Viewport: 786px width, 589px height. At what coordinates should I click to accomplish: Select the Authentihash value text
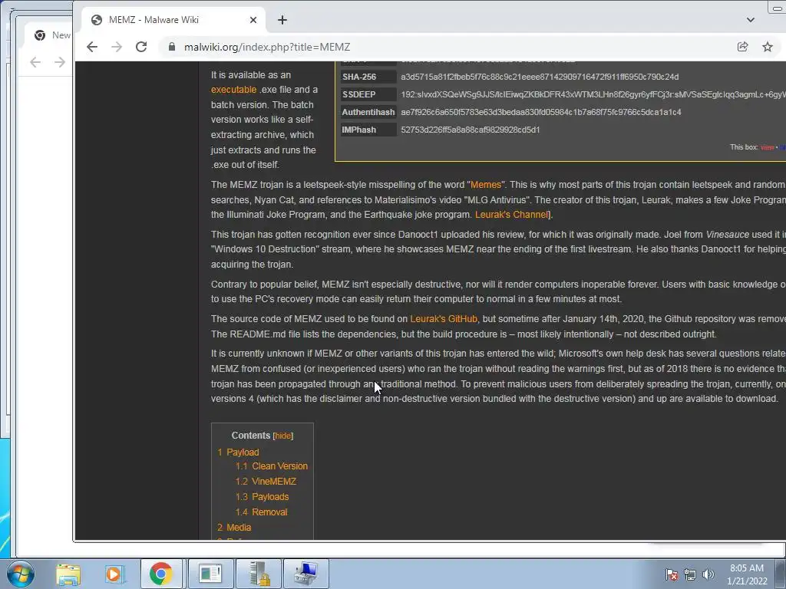click(541, 112)
